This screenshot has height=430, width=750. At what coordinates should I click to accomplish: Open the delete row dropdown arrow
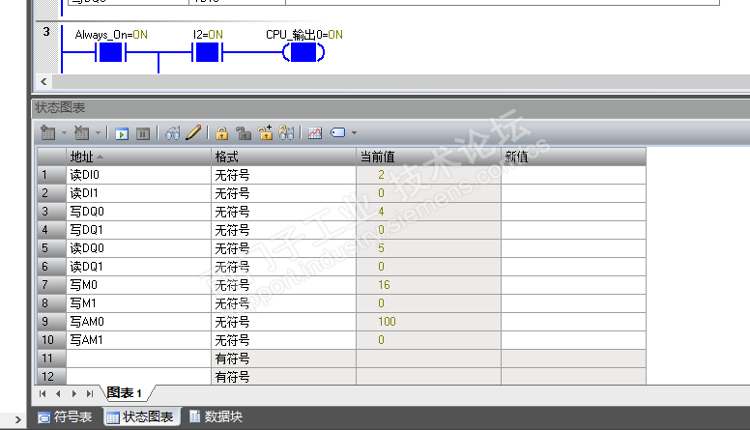(x=98, y=133)
